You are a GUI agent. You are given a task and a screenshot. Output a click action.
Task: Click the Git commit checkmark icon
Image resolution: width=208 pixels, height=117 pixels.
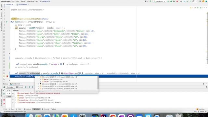187,1
